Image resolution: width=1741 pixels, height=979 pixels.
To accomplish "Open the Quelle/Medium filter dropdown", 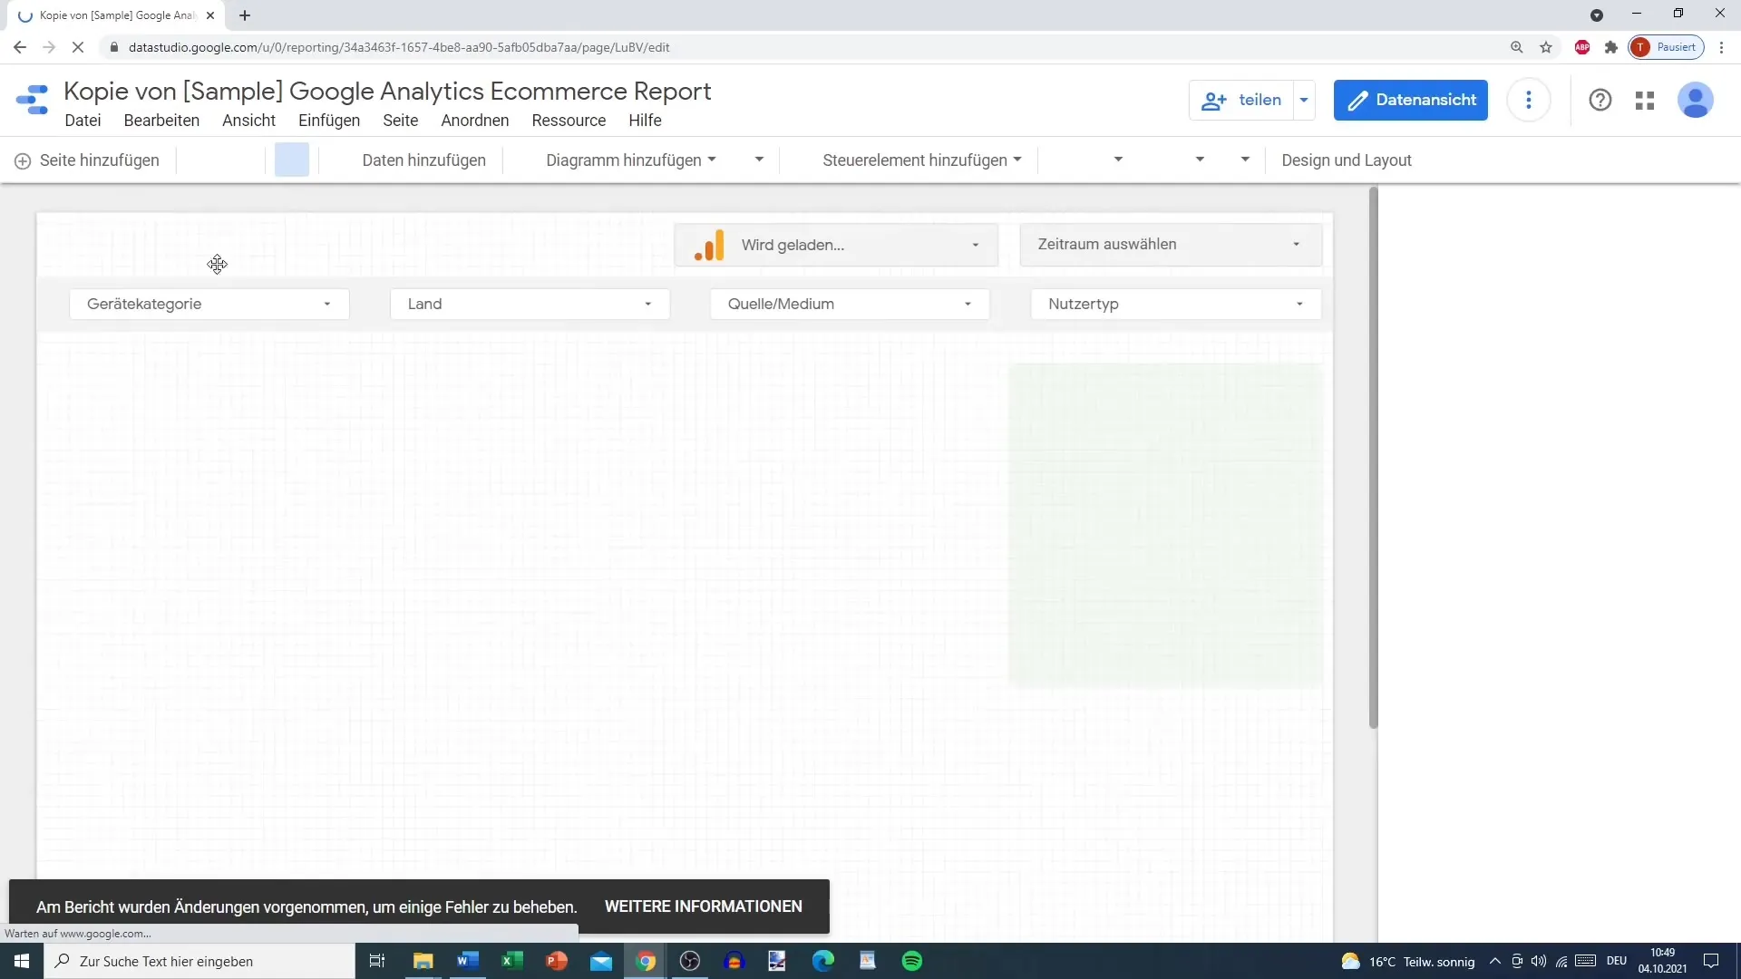I will click(850, 304).
